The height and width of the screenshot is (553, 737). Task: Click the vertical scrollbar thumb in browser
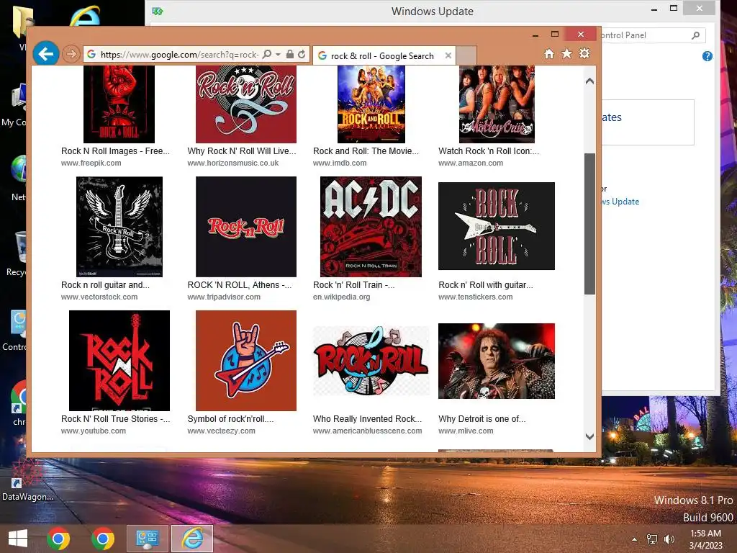590,224
